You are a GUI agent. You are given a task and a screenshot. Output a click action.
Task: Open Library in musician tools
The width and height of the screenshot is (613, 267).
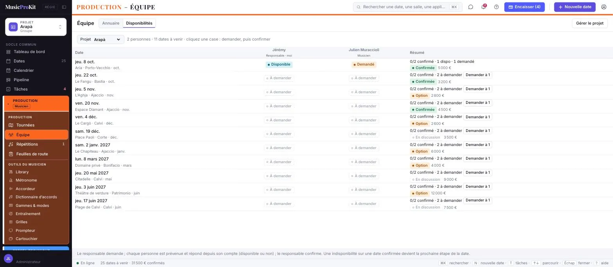pyautogui.click(x=36, y=172)
